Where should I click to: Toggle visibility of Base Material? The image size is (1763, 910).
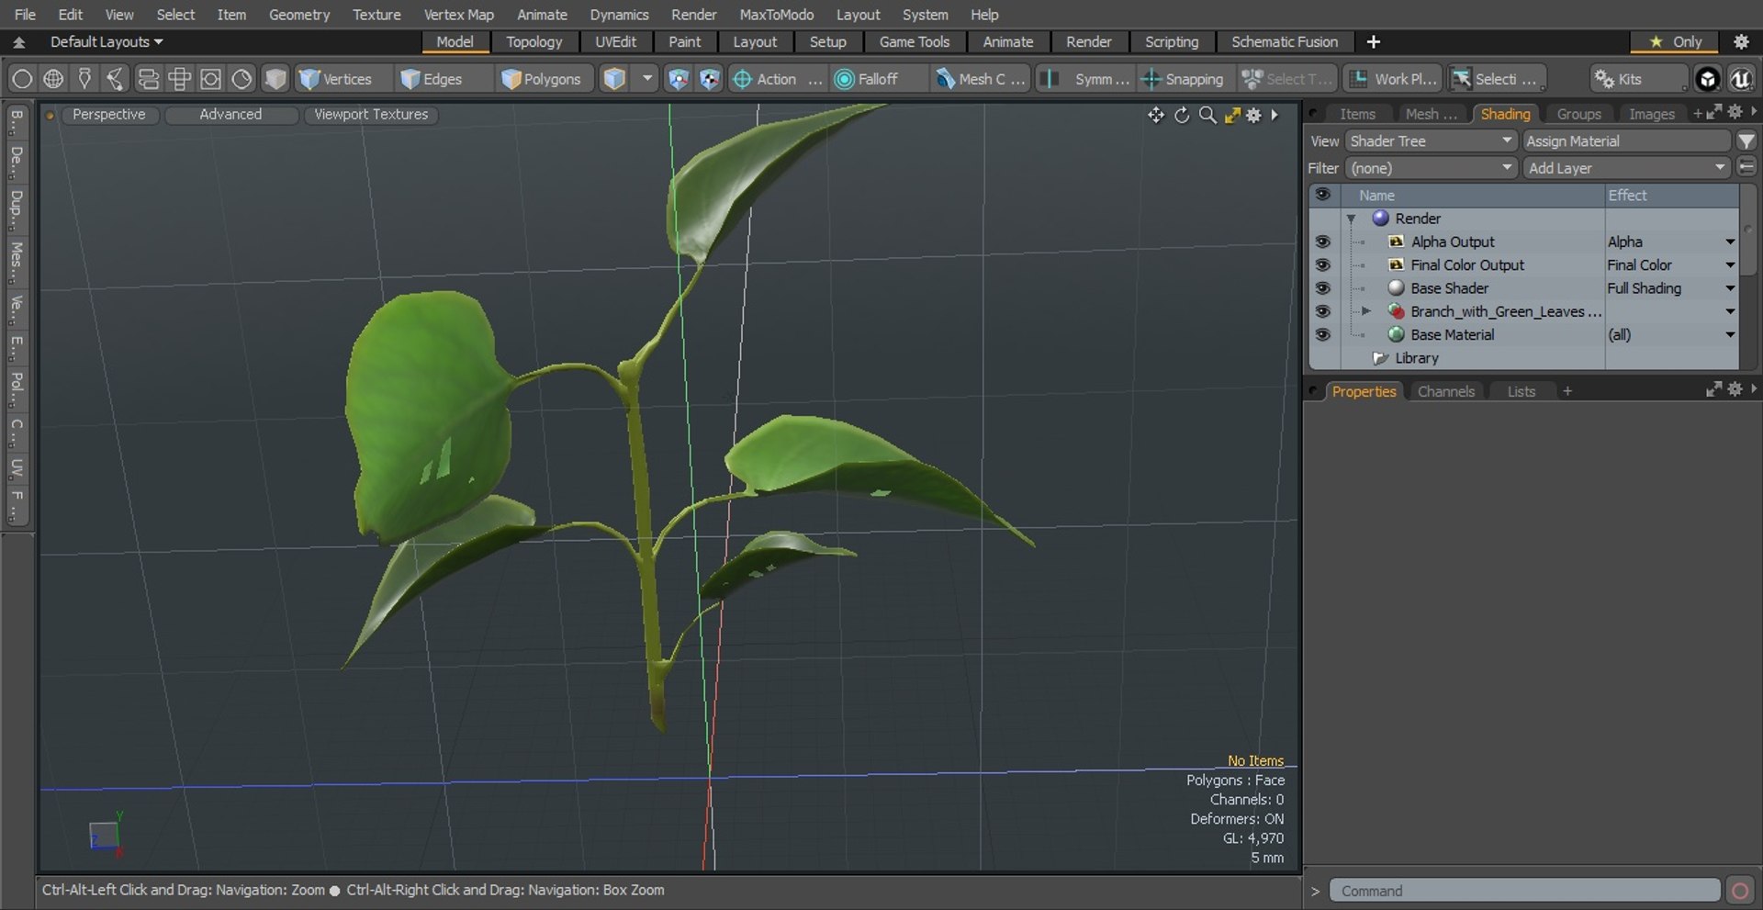1322,334
